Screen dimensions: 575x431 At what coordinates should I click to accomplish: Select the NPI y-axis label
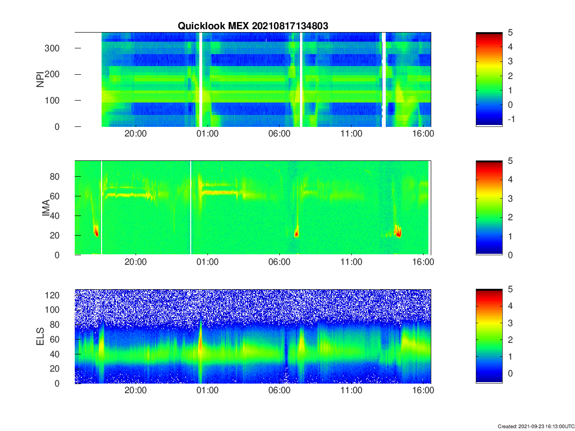pos(40,79)
